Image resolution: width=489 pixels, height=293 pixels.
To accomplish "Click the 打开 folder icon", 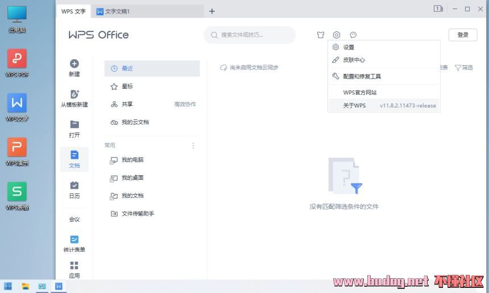I will tap(74, 124).
